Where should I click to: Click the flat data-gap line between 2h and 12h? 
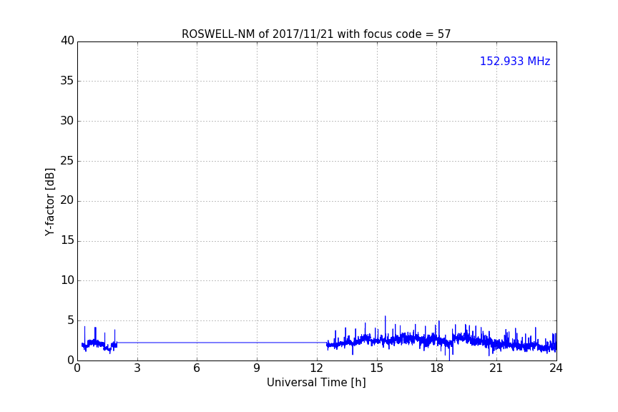tap(222, 342)
